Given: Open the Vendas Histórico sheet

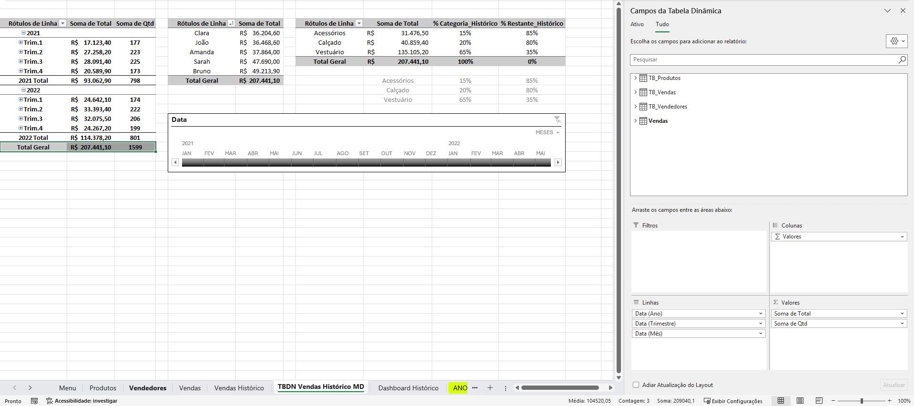Looking at the screenshot, I should 239,388.
